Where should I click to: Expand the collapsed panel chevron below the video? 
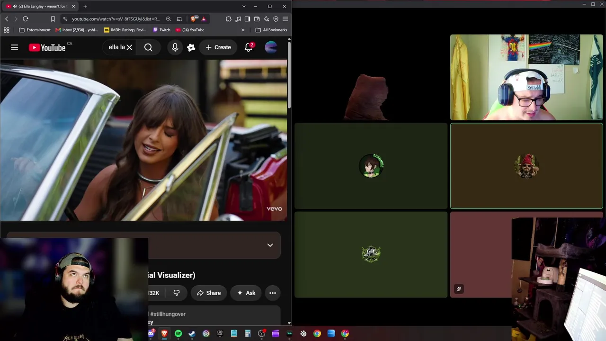tap(270, 245)
